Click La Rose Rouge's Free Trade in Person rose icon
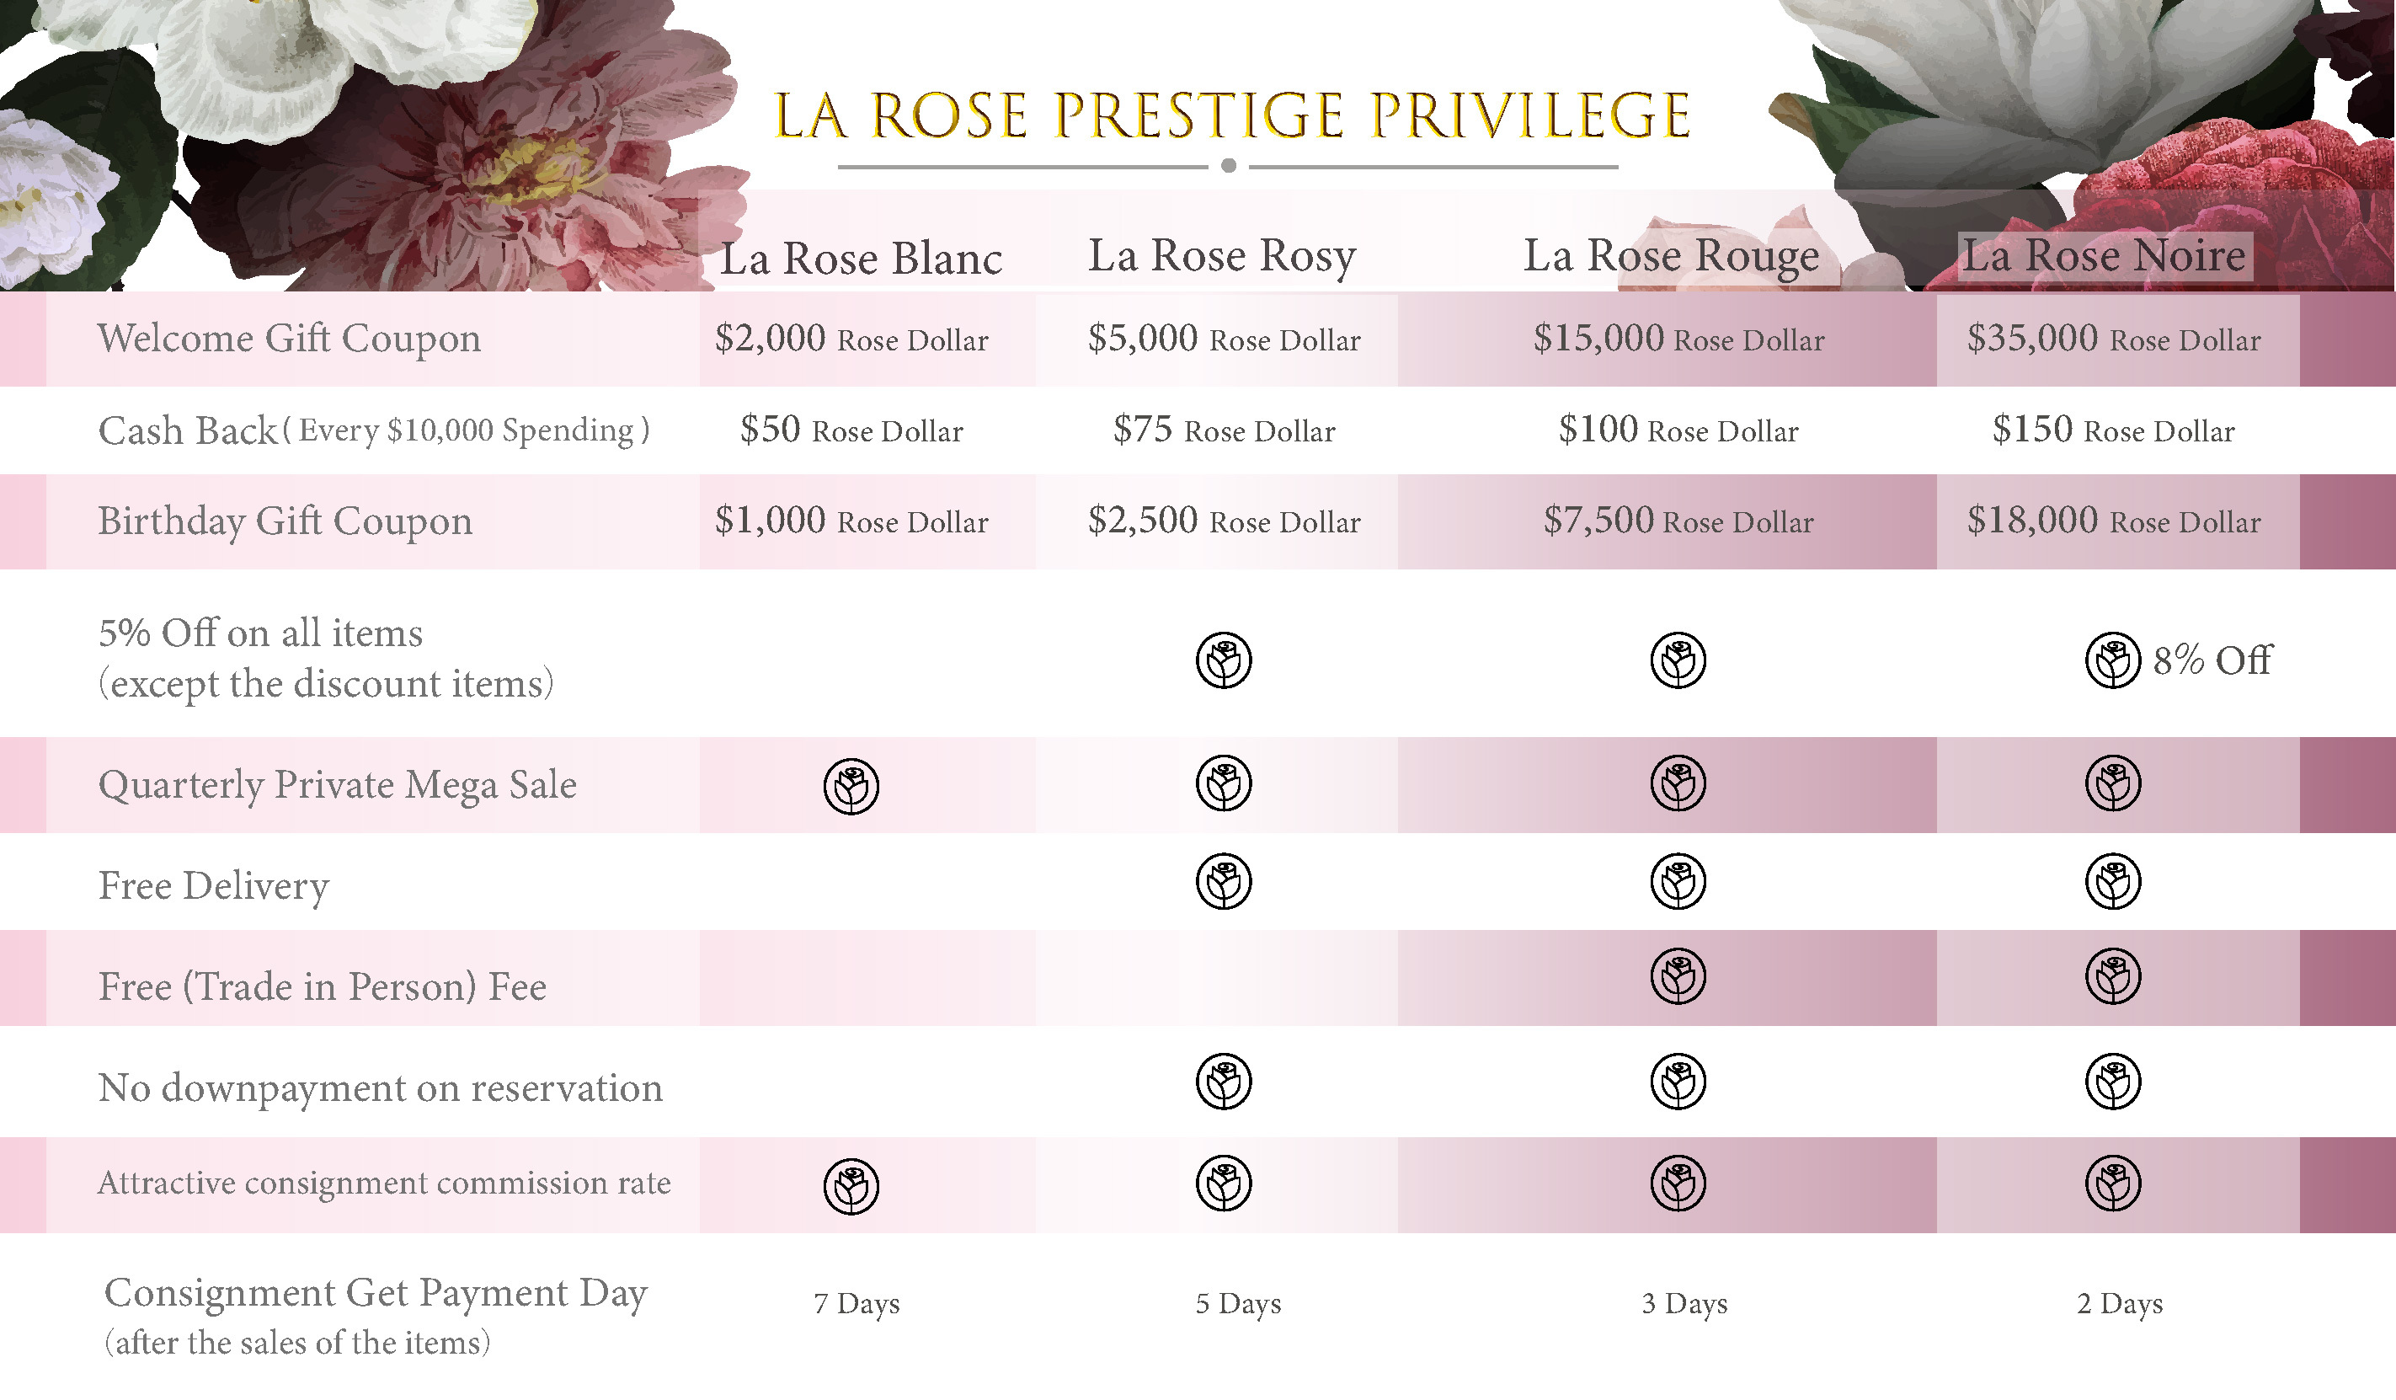2396x1400 pixels. [x=1678, y=975]
